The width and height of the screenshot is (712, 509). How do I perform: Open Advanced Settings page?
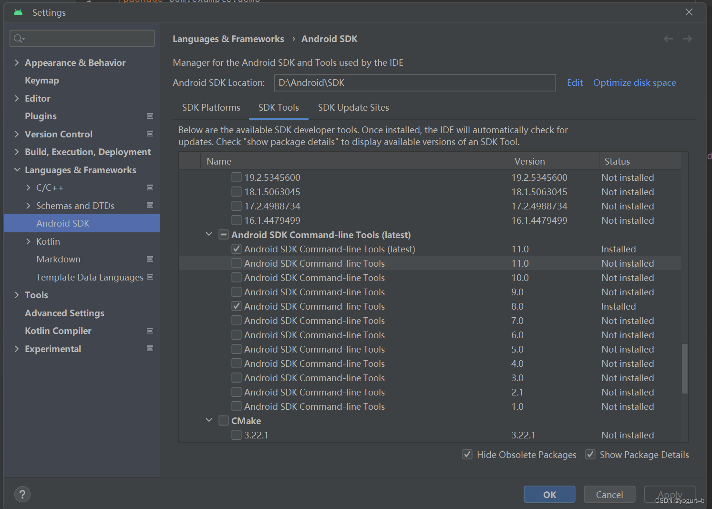64,313
